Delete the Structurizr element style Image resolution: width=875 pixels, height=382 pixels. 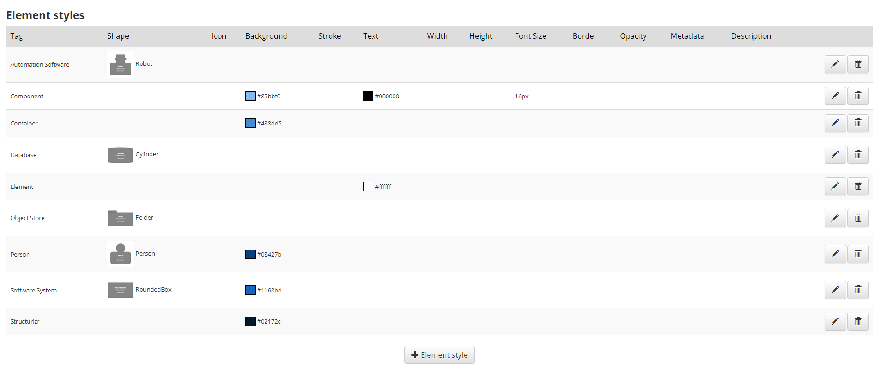pos(858,321)
